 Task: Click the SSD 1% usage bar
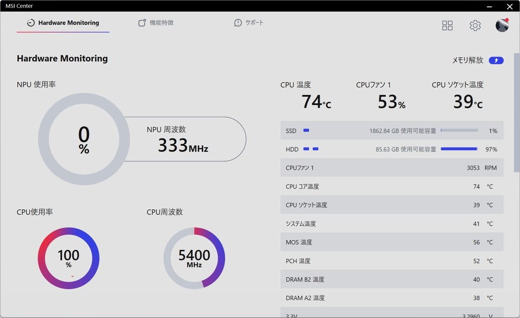point(459,131)
